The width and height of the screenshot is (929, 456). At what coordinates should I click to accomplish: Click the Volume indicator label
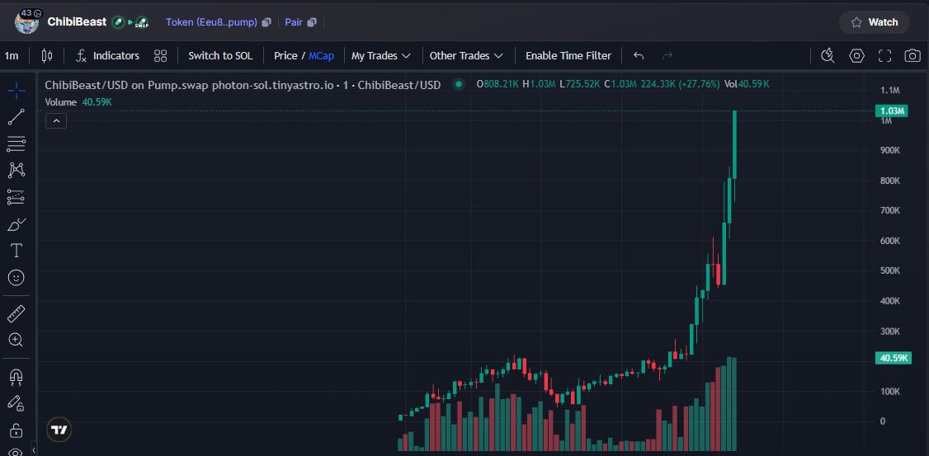pyautogui.click(x=61, y=102)
